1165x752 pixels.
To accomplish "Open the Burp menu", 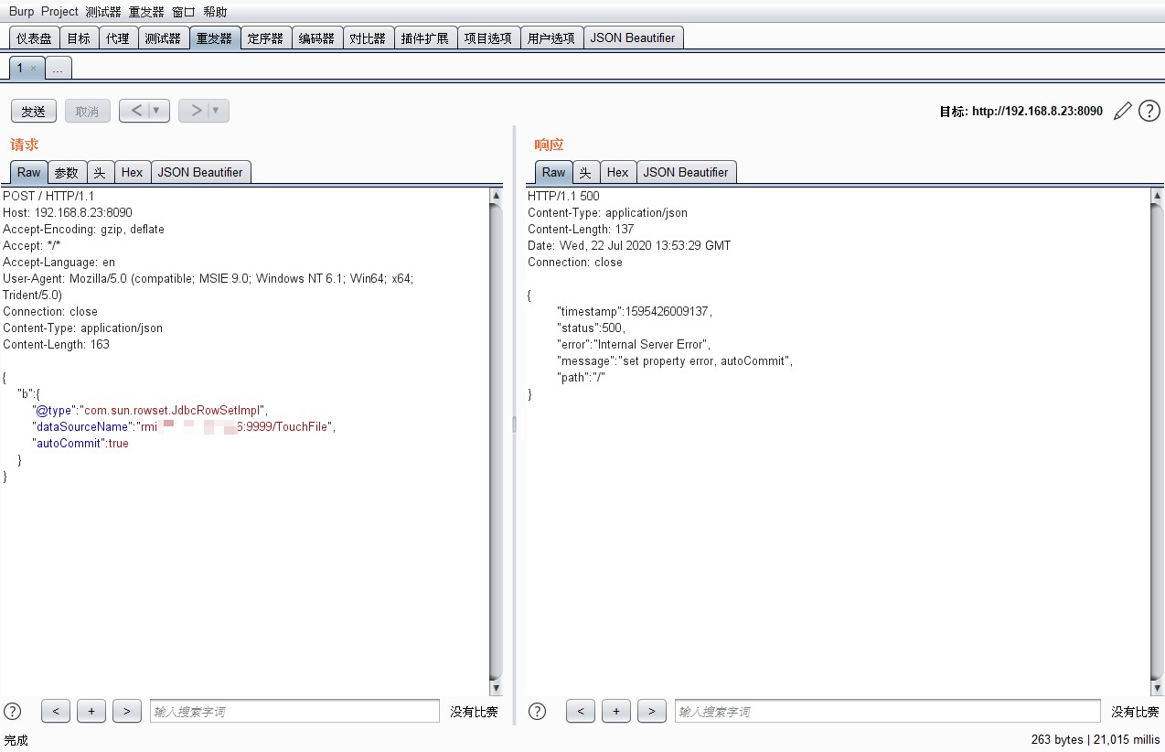I will pos(21,12).
